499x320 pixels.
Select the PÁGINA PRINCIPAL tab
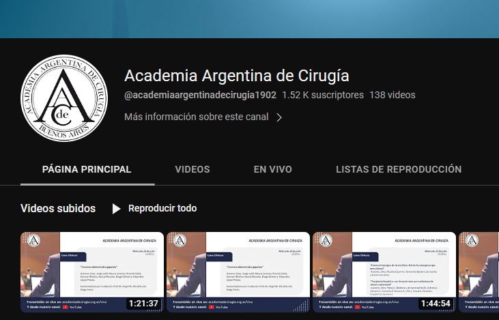(x=87, y=169)
